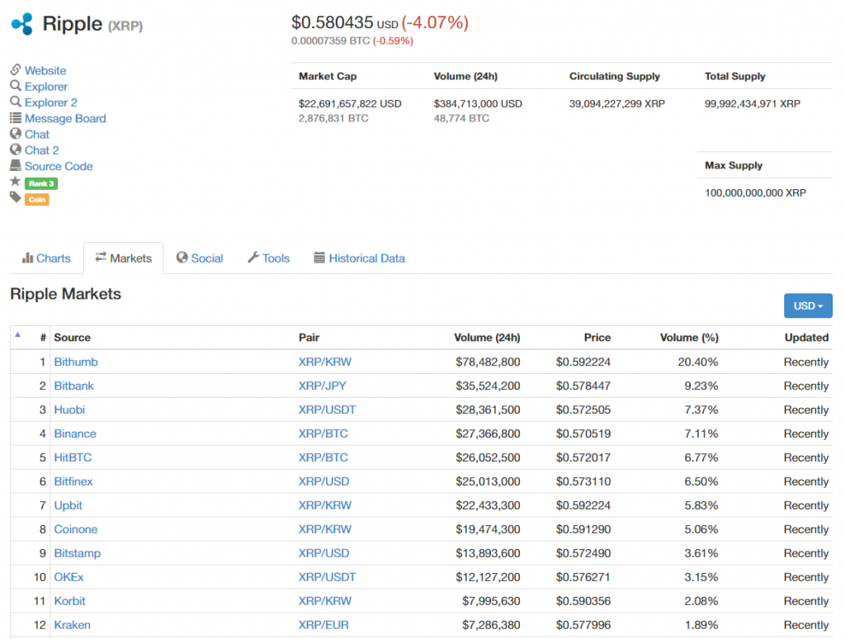Click the globe icon beside Chat 2
Viewport: 845px width, 639px height.
tap(16, 149)
